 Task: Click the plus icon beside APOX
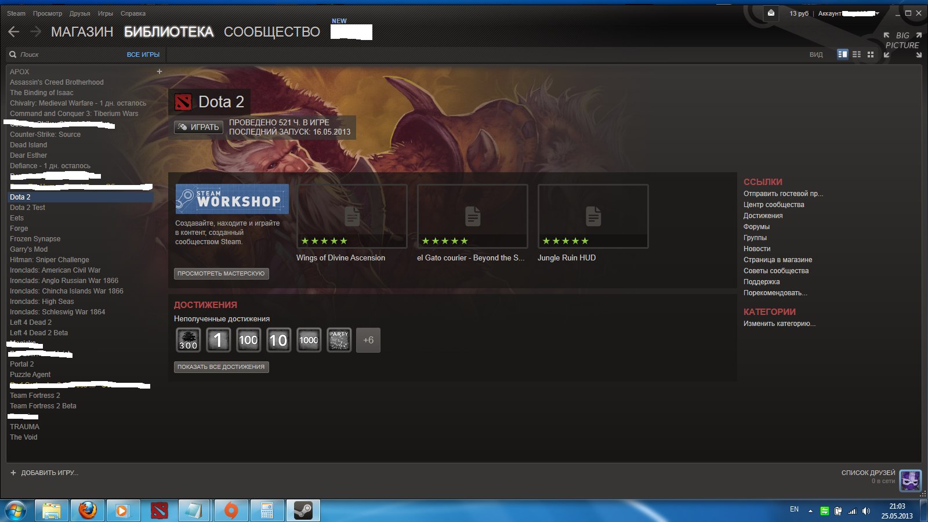click(159, 71)
